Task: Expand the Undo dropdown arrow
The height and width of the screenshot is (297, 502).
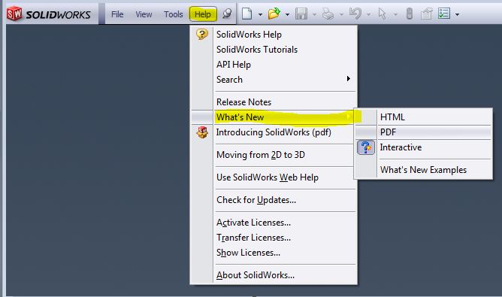Action: 368,14
